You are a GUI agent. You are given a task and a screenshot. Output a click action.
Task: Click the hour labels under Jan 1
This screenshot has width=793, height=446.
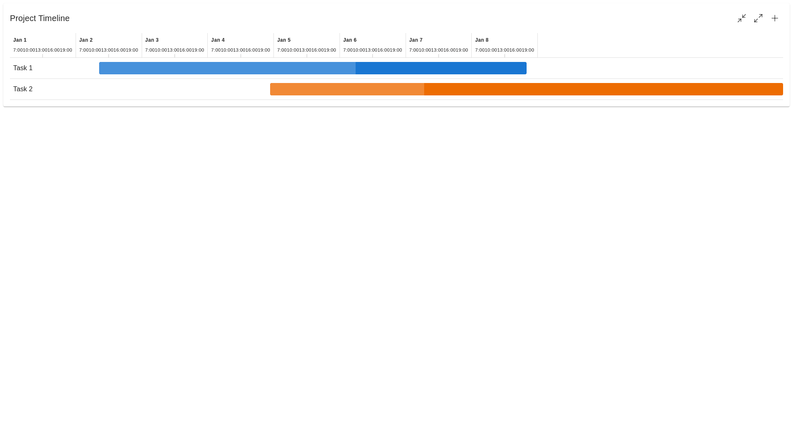point(43,50)
